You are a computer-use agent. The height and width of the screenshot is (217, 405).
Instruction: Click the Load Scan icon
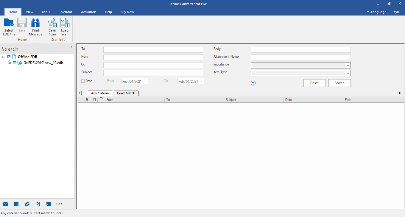pyautogui.click(x=65, y=23)
